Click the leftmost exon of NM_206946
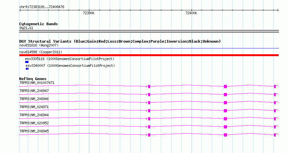This screenshot has width=288, height=153. pyautogui.click(x=149, y=103)
